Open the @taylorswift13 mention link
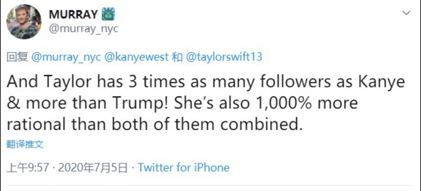Image resolution: width=421 pixels, height=191 pixels. tap(224, 57)
